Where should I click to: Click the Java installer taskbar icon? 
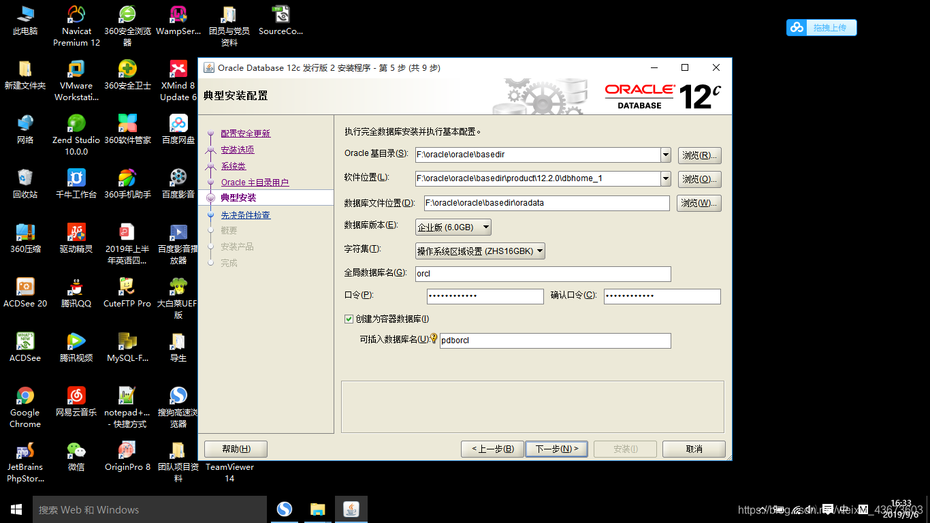click(x=351, y=509)
